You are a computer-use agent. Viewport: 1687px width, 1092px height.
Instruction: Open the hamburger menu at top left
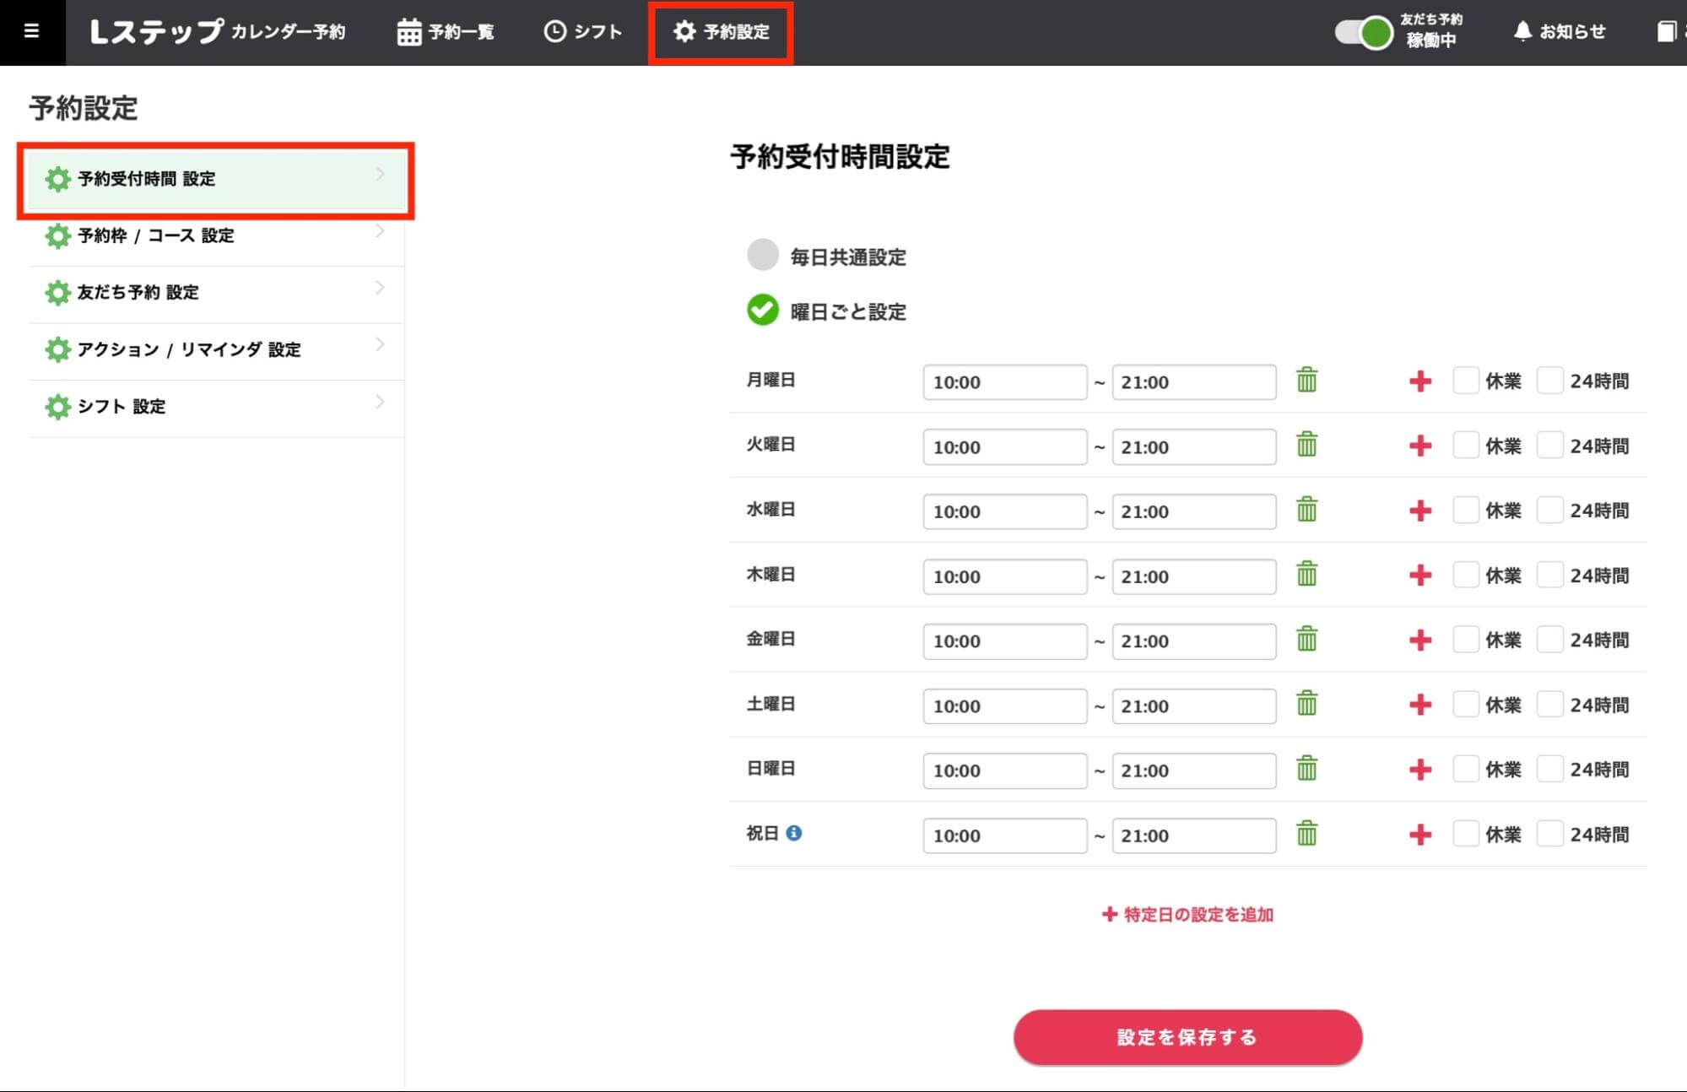(x=31, y=30)
